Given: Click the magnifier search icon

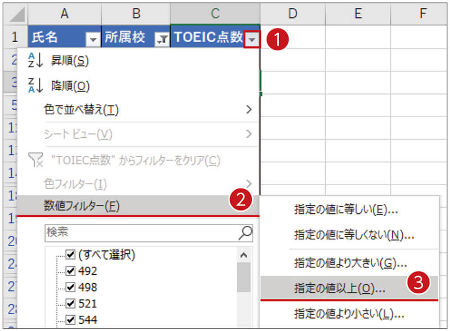Looking at the screenshot, I should tap(245, 232).
